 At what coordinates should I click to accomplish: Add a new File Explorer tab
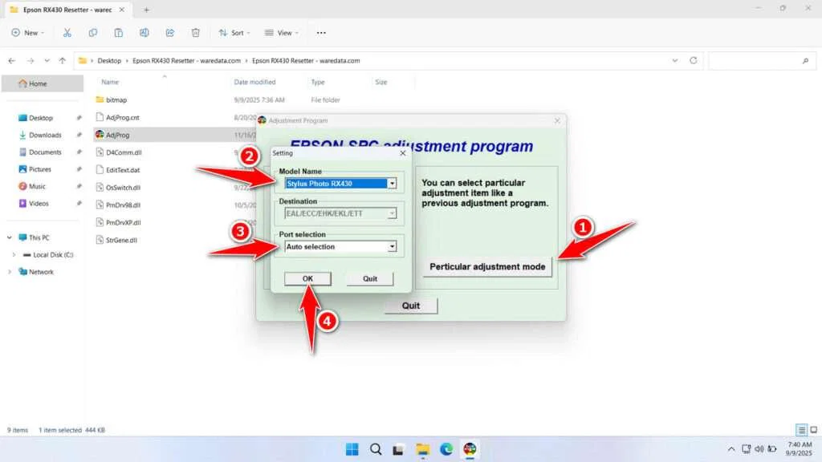146,10
